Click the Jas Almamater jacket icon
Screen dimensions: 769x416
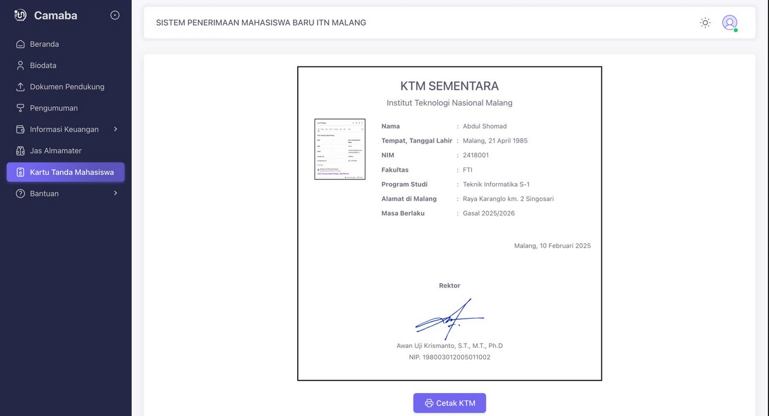pyautogui.click(x=20, y=151)
